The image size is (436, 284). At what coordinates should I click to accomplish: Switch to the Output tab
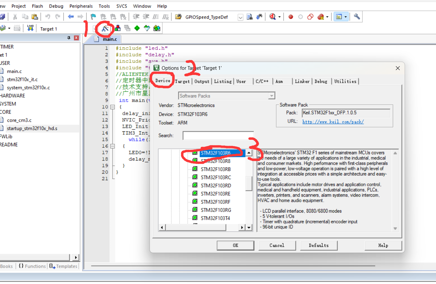(x=202, y=82)
